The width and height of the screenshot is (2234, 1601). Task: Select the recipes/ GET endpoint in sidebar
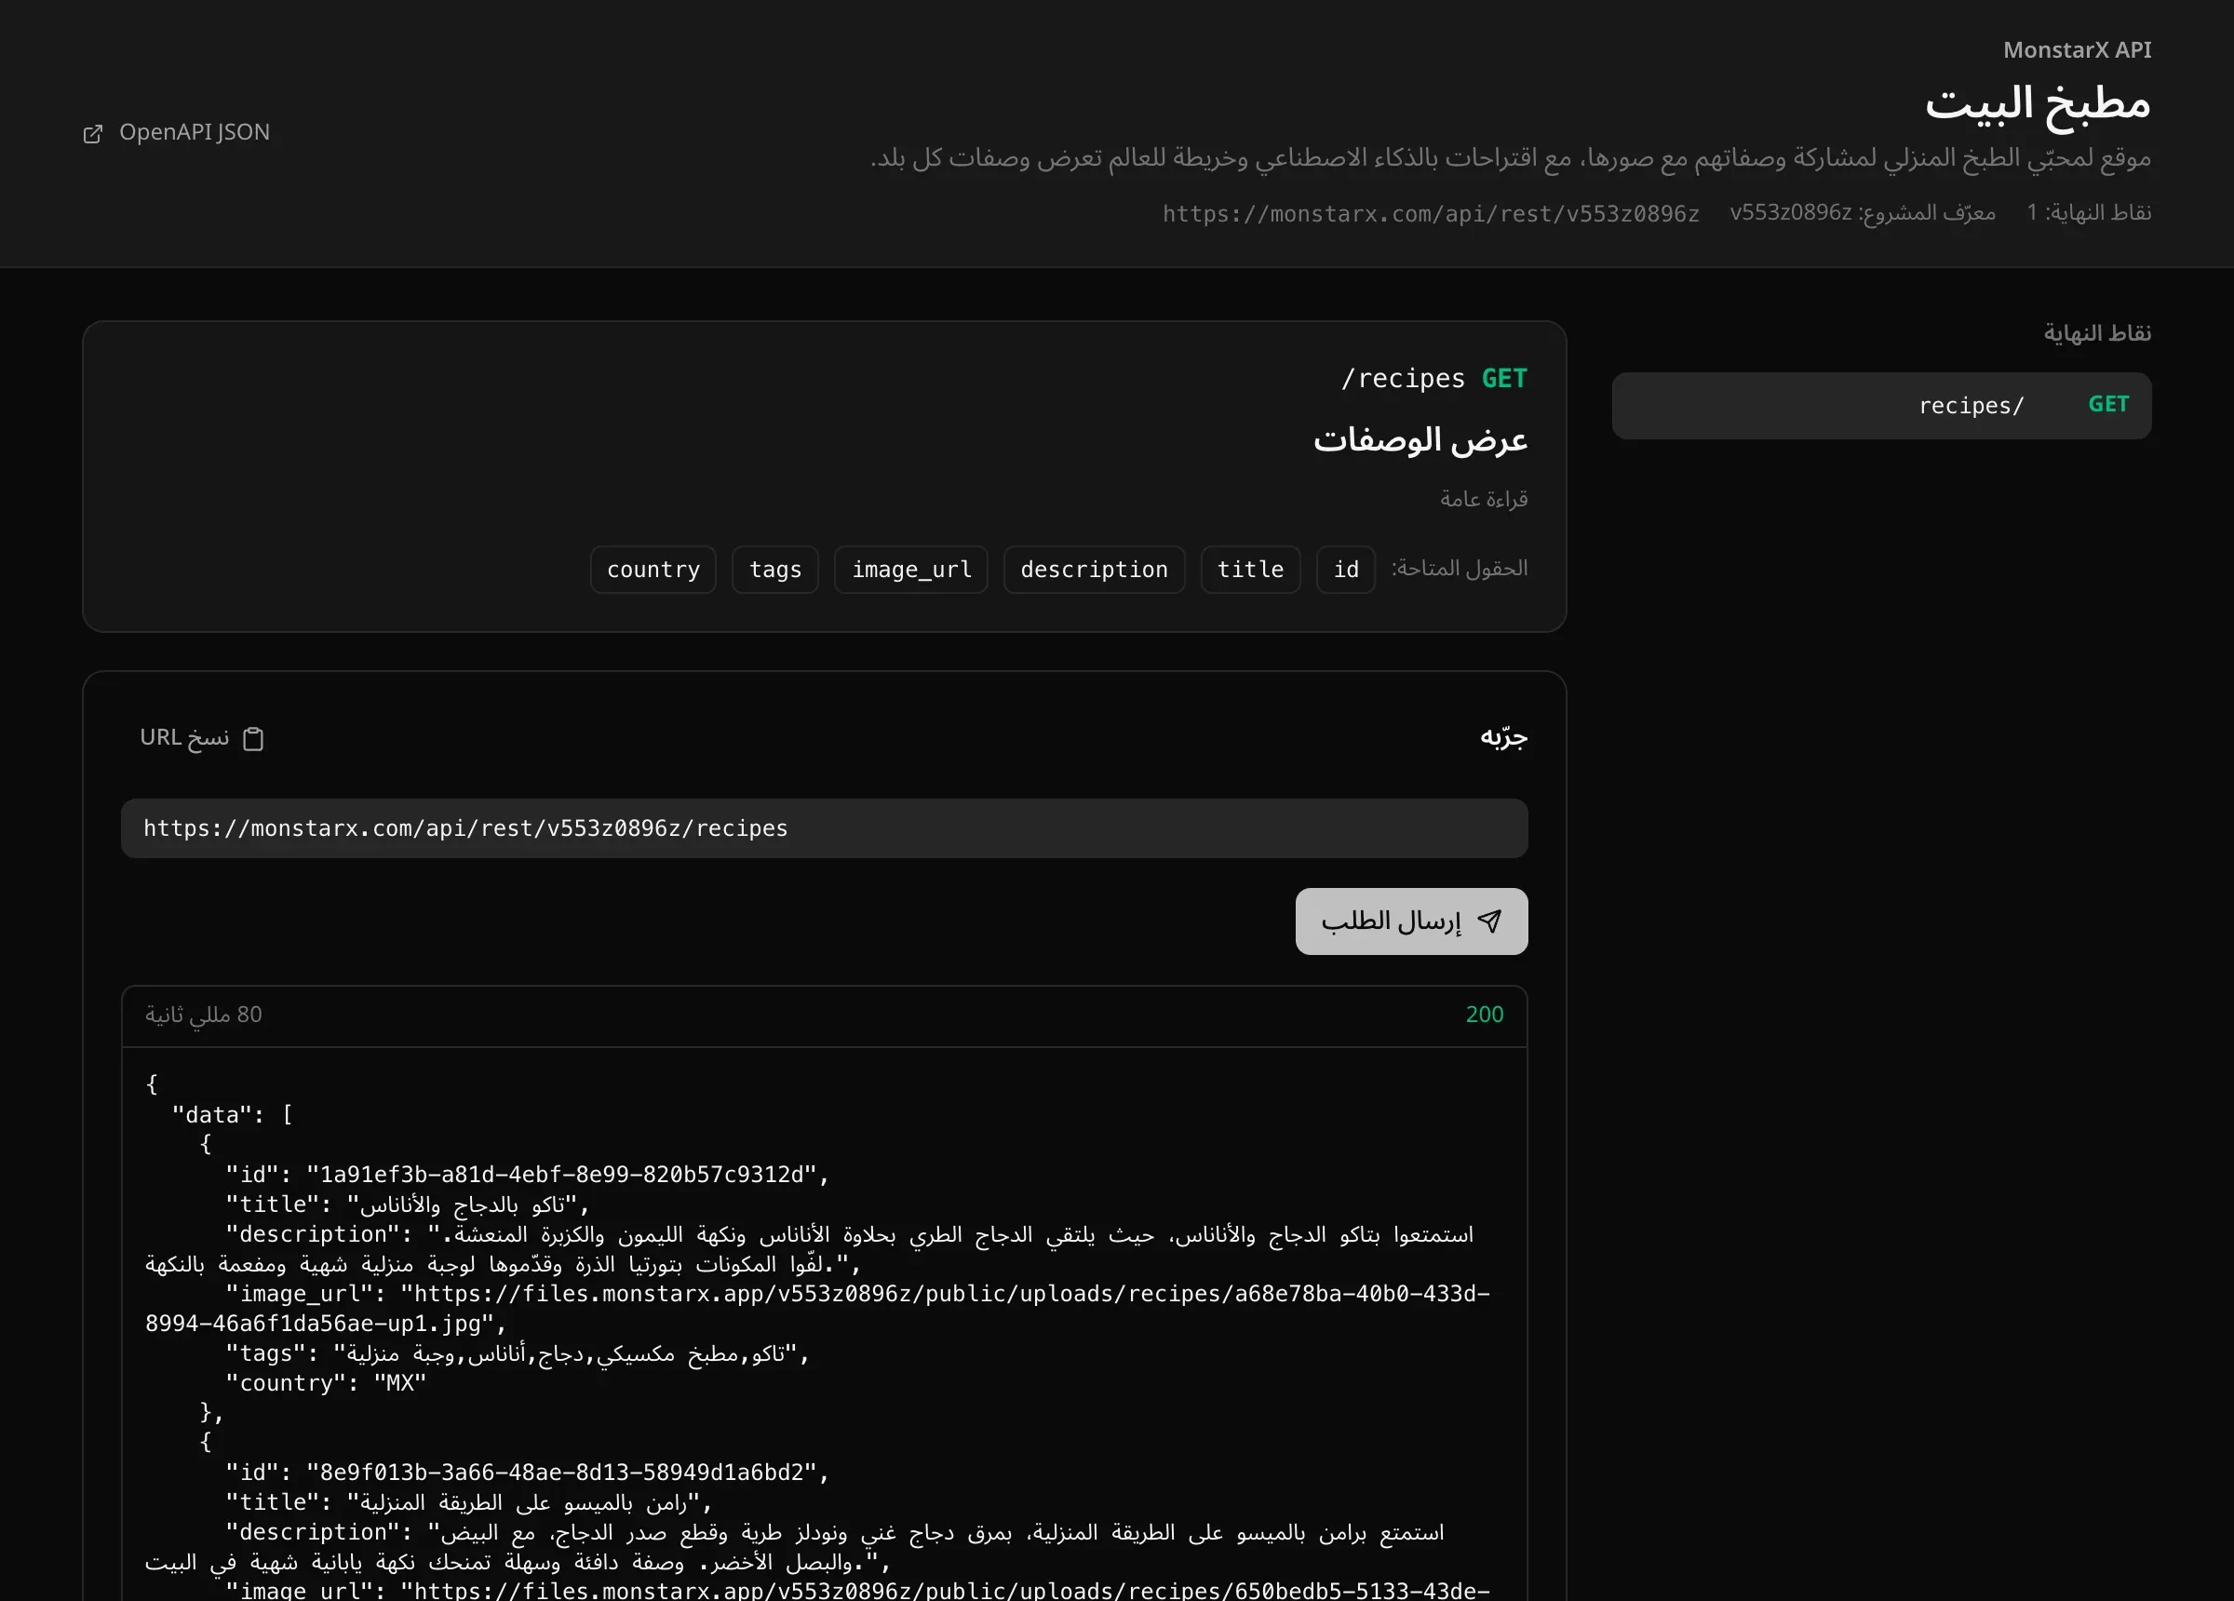(x=1880, y=405)
